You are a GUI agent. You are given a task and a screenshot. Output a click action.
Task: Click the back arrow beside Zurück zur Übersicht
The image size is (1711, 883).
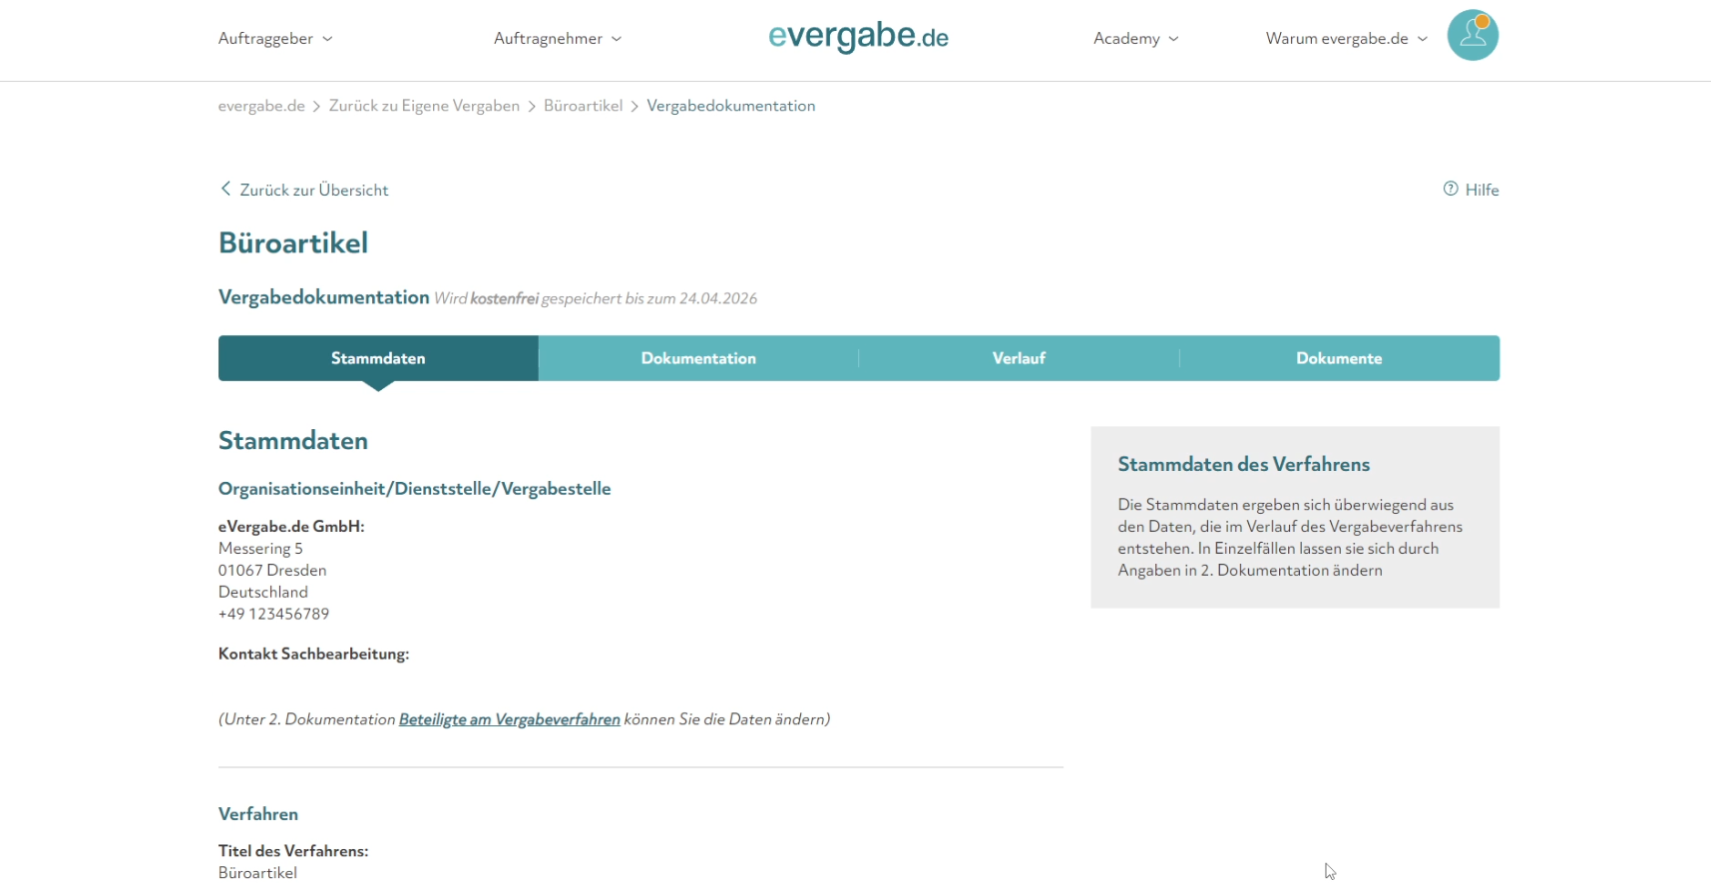225,189
